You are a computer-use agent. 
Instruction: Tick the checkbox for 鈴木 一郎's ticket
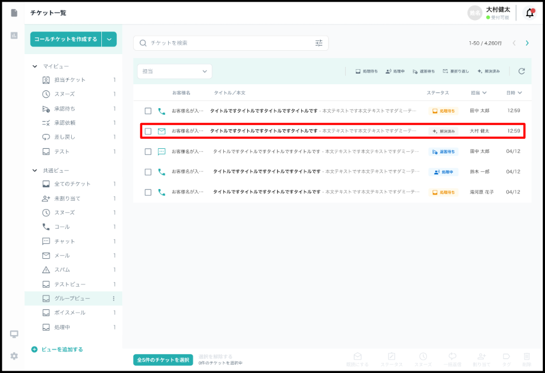tap(148, 172)
